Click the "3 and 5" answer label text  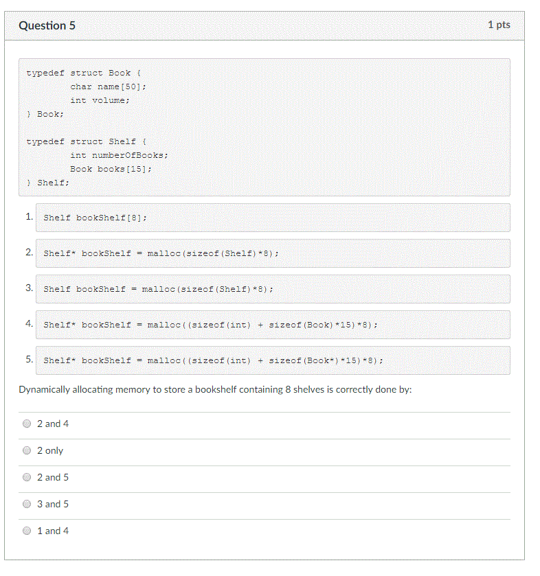click(x=53, y=505)
